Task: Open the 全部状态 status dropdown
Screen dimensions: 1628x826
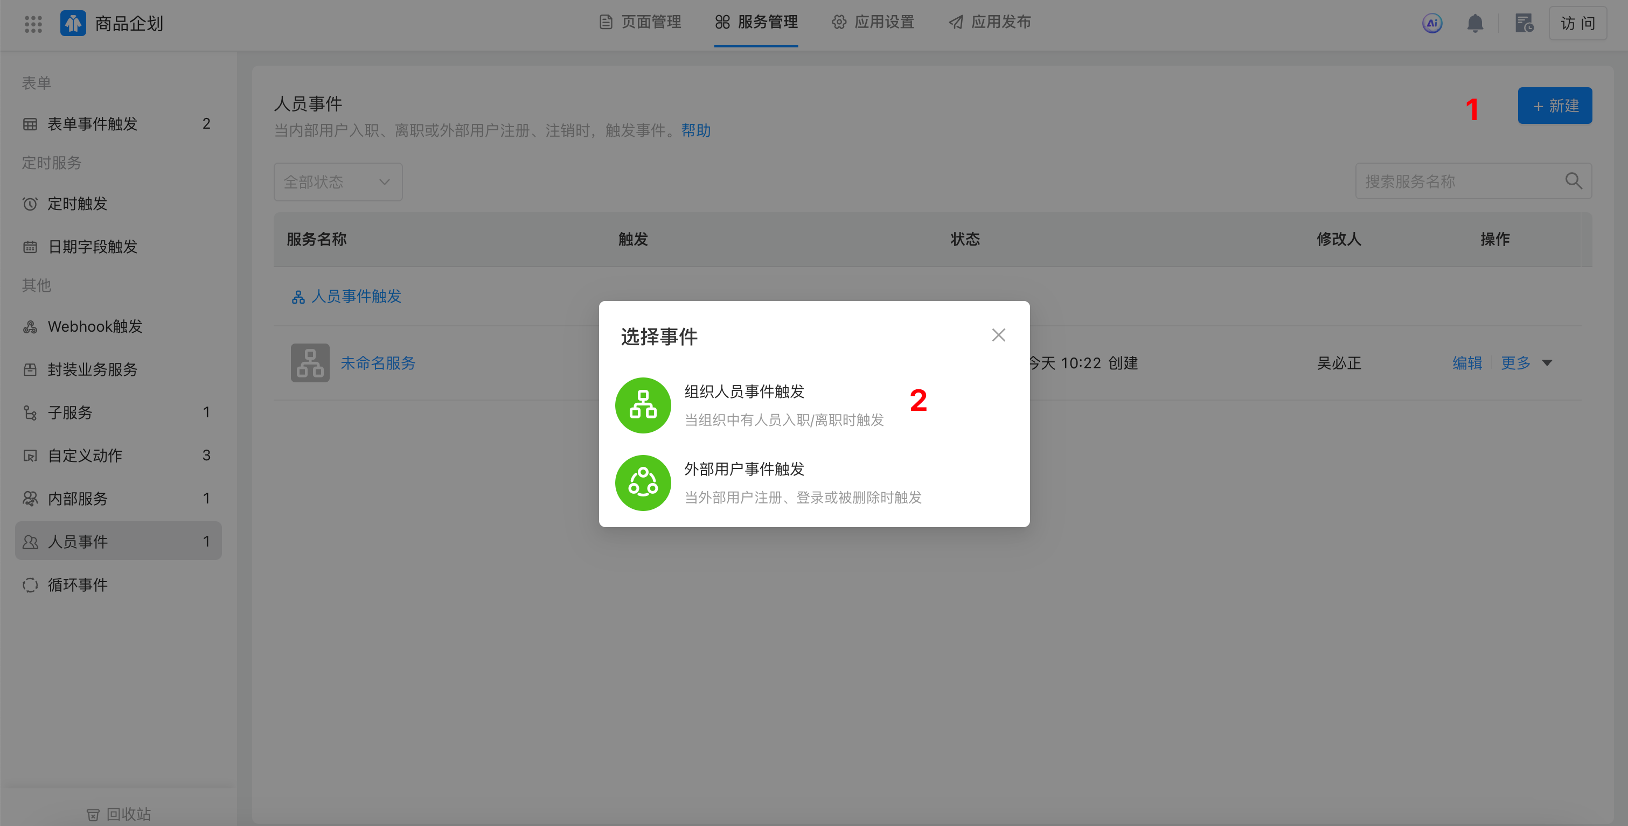Action: pos(337,182)
